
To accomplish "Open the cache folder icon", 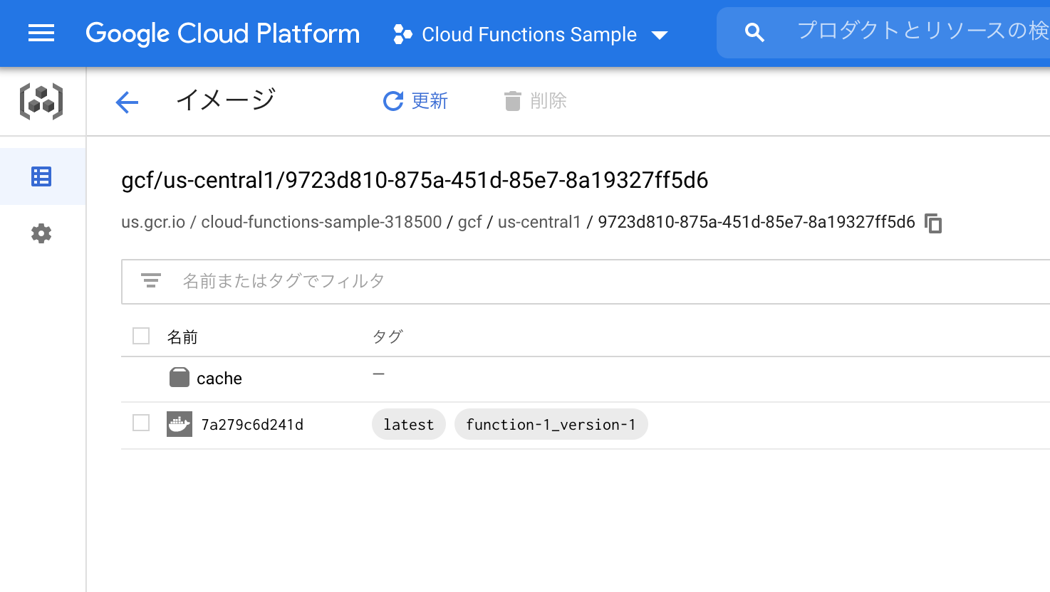I will 180,377.
